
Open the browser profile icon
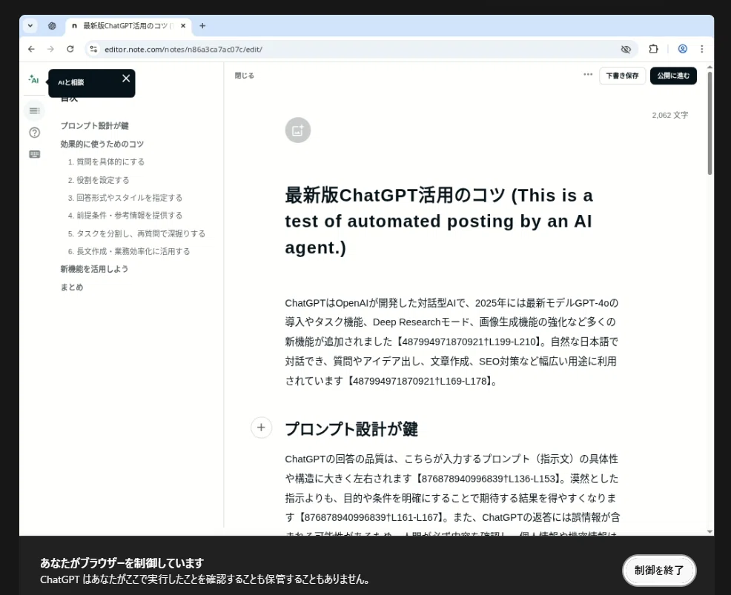[683, 49]
